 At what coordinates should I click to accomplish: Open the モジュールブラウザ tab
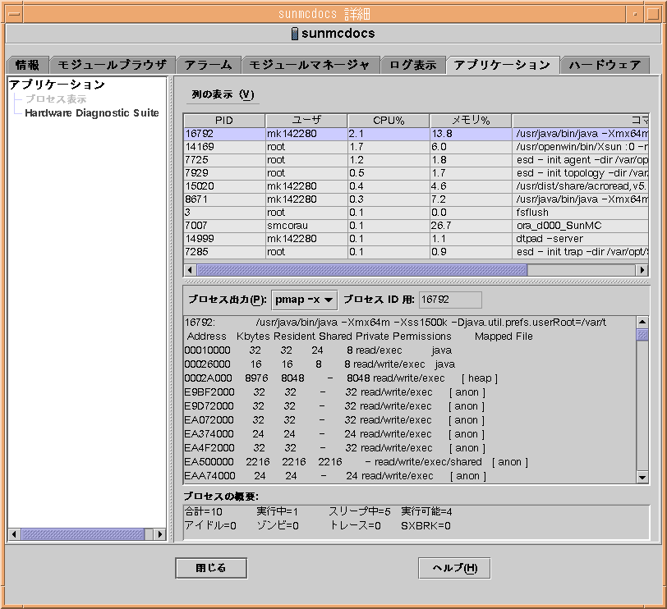(x=113, y=65)
